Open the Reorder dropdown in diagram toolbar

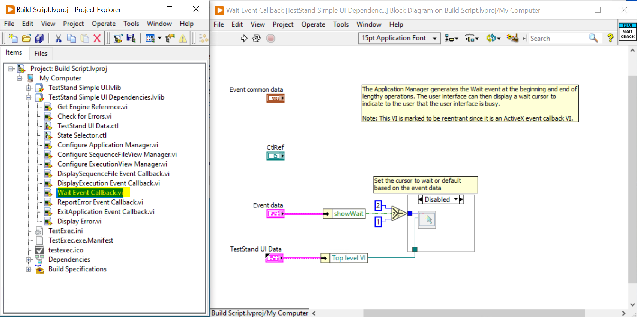(x=493, y=38)
